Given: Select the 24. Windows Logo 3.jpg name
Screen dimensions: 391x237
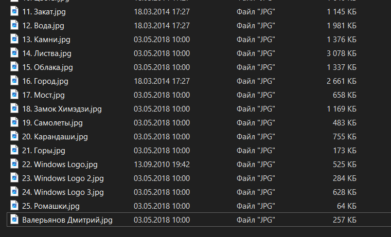Looking at the screenshot, I should pyautogui.click(x=63, y=192).
